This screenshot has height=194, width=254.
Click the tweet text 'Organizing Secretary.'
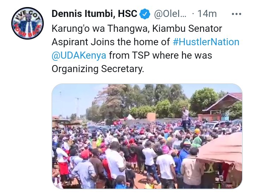tap(98, 69)
